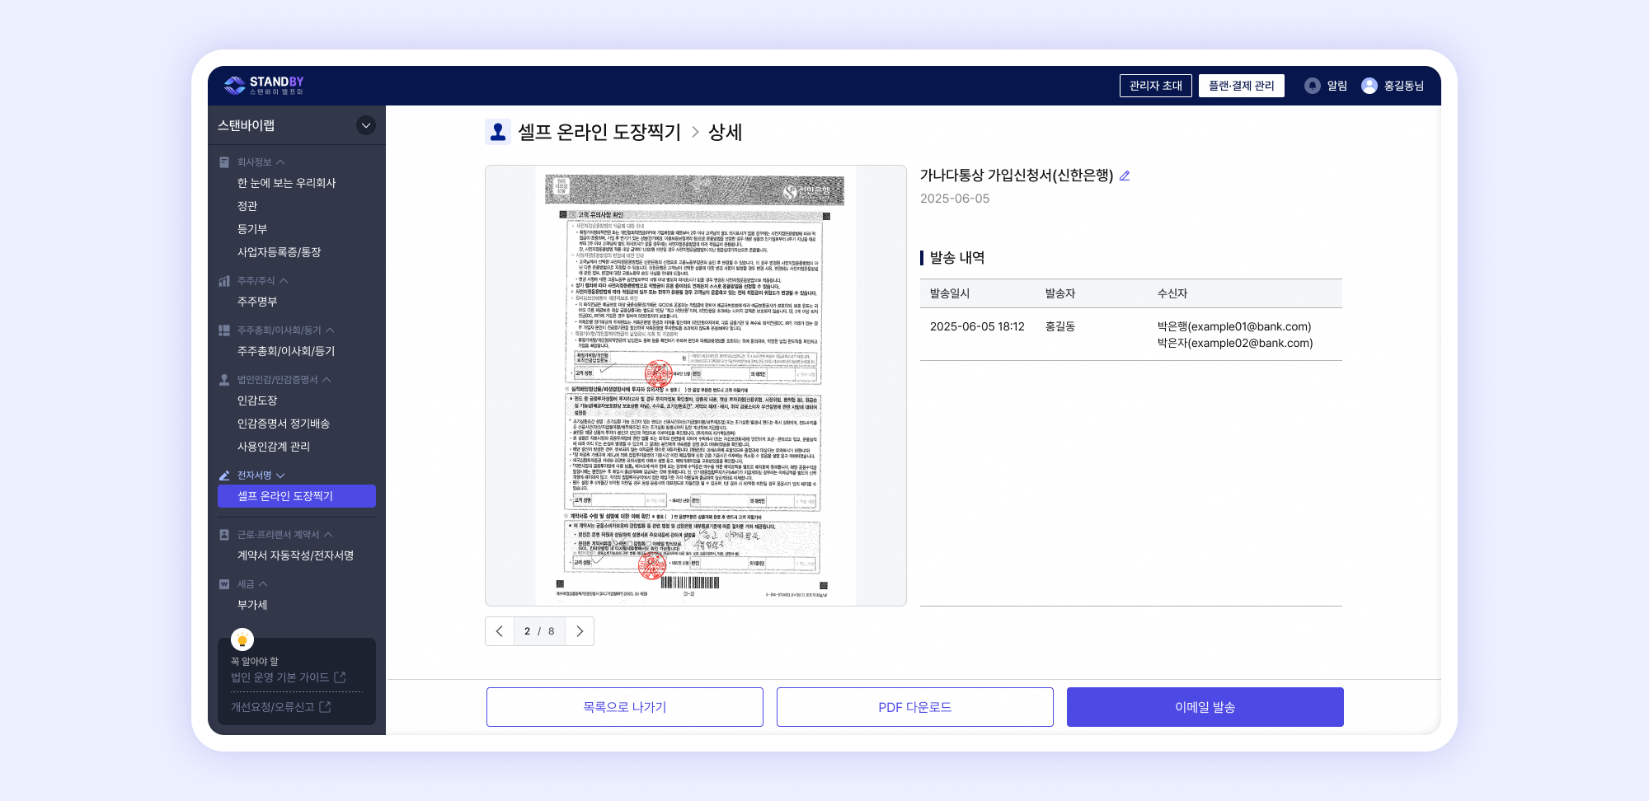Image resolution: width=1649 pixels, height=801 pixels.
Task: Click the lightbulb tip icon
Action: (x=242, y=639)
